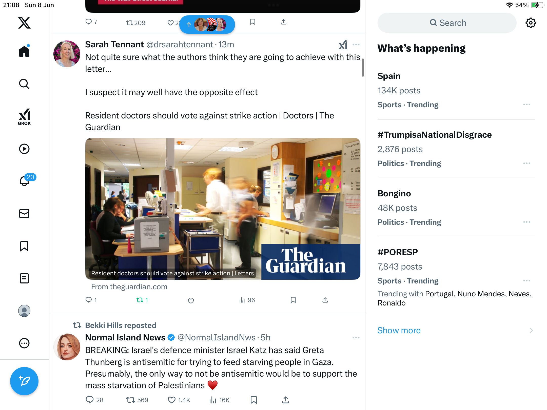The image size is (547, 410).
Task: Open Grok from the sidebar
Action: coord(24,117)
